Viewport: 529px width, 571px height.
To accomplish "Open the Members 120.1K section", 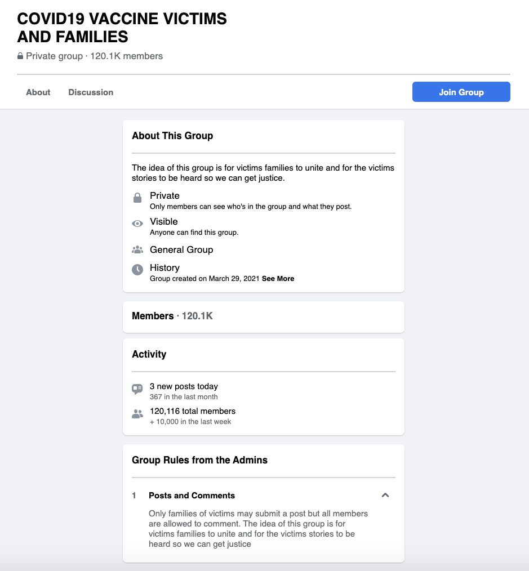I will [x=172, y=316].
